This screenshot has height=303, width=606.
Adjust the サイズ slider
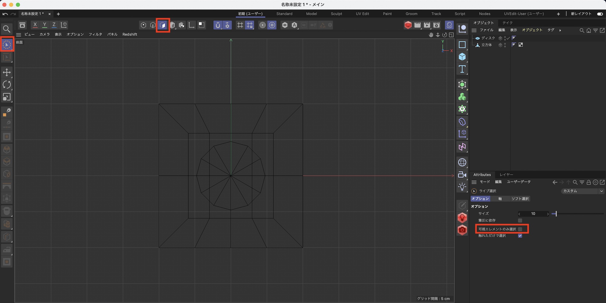point(556,214)
